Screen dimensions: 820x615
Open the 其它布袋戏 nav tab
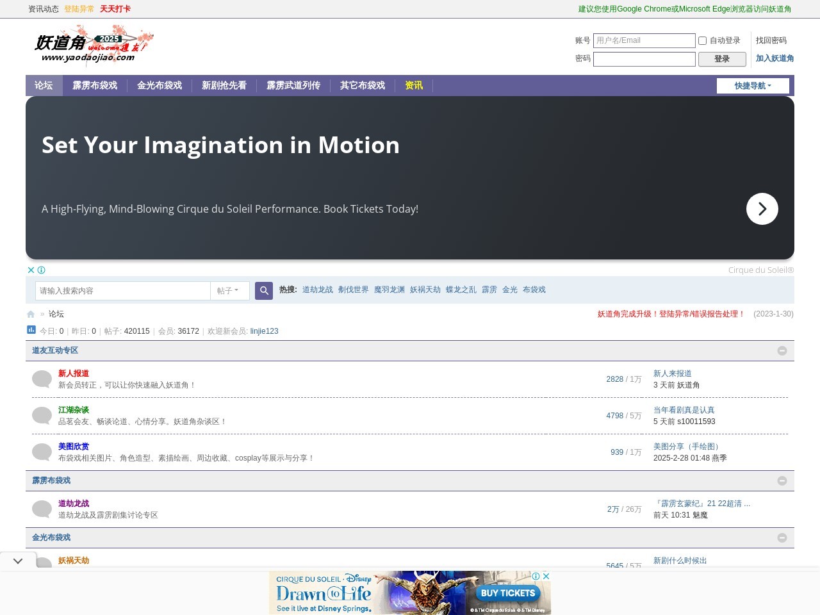pos(363,85)
